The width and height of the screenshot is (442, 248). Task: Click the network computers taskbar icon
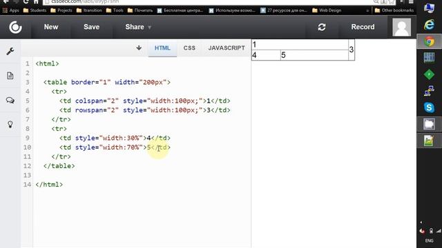[x=429, y=91]
